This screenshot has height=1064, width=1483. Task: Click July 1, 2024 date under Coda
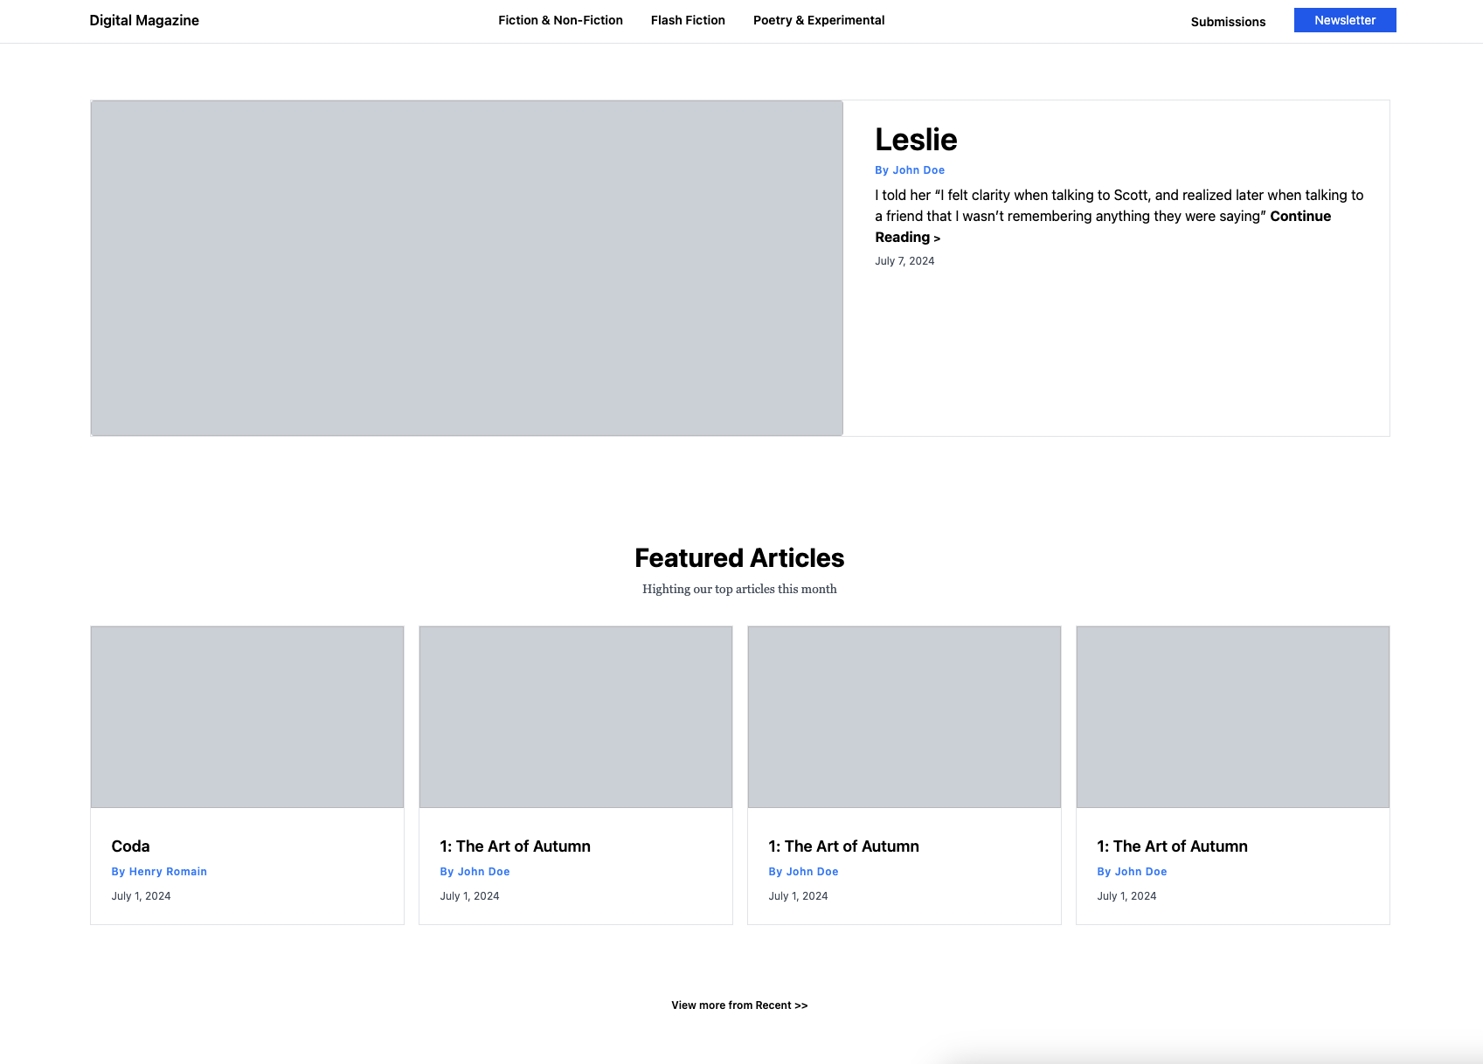141,896
